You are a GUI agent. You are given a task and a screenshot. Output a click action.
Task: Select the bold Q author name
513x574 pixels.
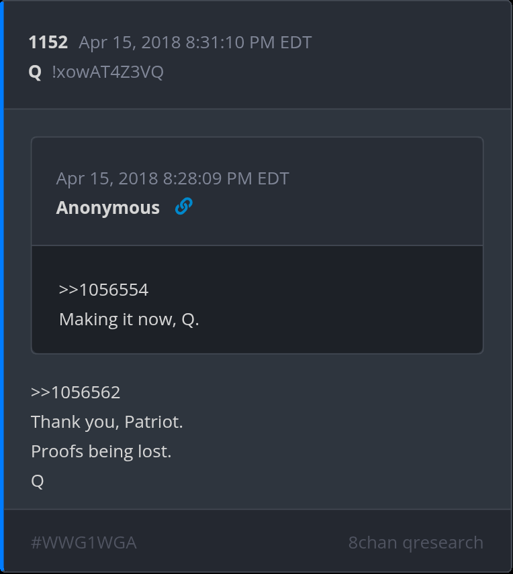click(35, 72)
